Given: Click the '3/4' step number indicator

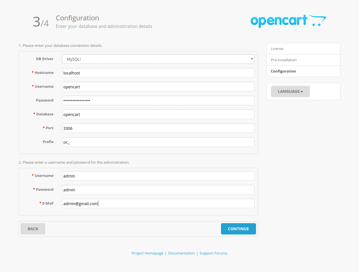Looking at the screenshot, I should 41,22.
